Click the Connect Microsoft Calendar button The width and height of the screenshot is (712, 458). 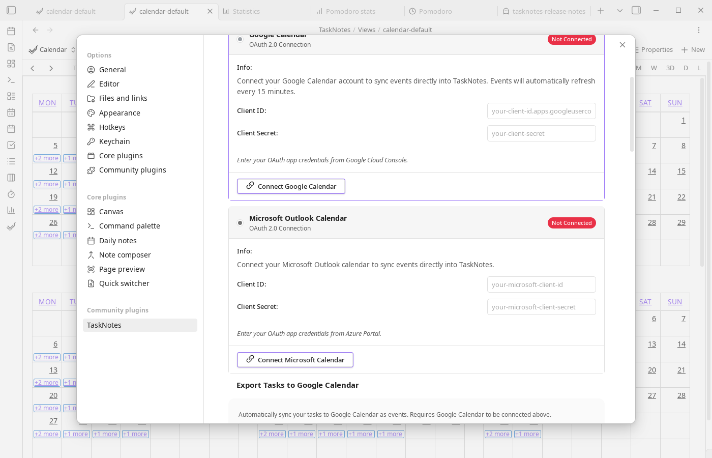[x=295, y=360]
